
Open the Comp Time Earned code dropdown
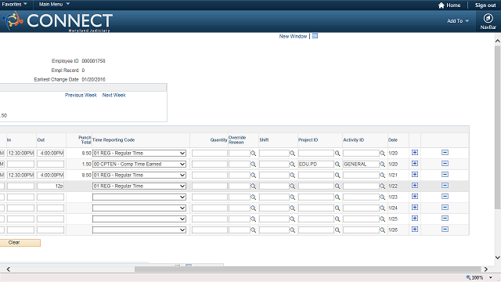pos(139,164)
